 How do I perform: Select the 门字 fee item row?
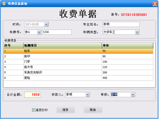[x=78, y=62]
